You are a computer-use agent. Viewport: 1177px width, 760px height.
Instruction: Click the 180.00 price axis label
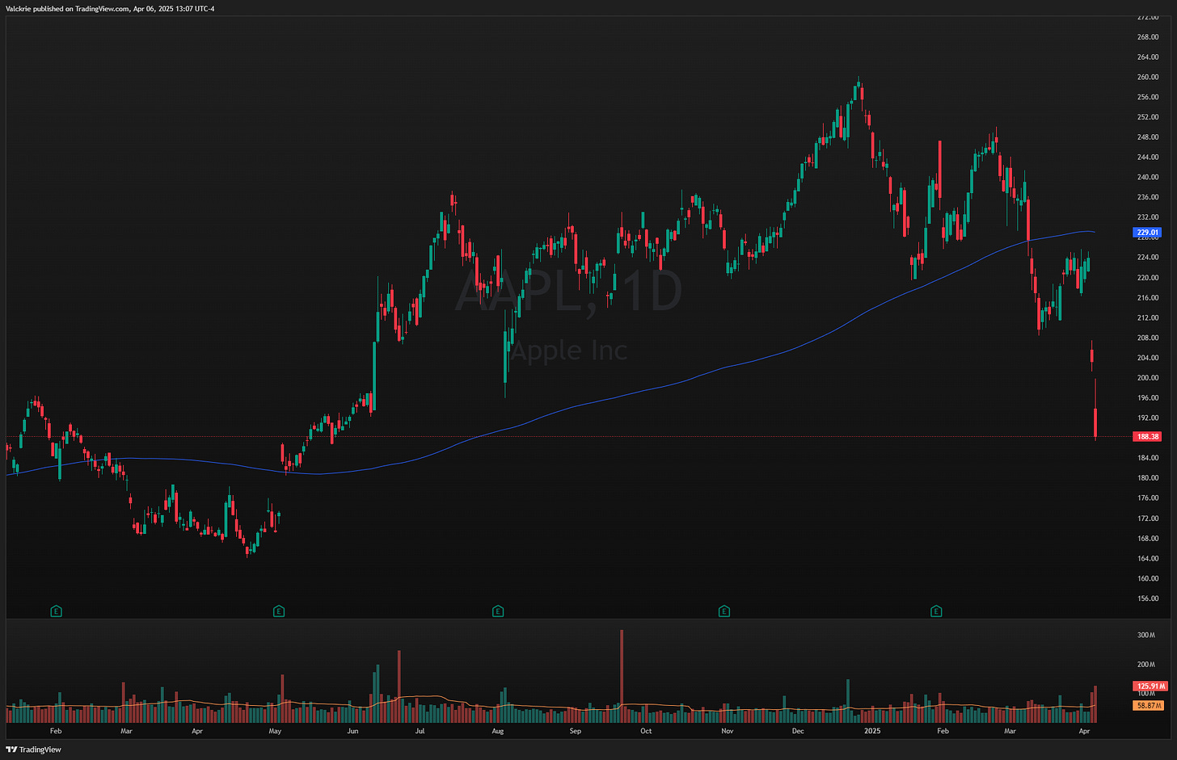[x=1148, y=478]
